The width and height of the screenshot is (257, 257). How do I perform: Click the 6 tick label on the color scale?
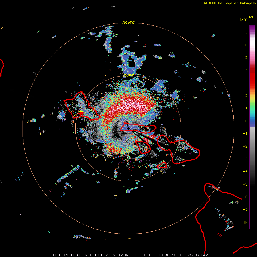[246, 45]
